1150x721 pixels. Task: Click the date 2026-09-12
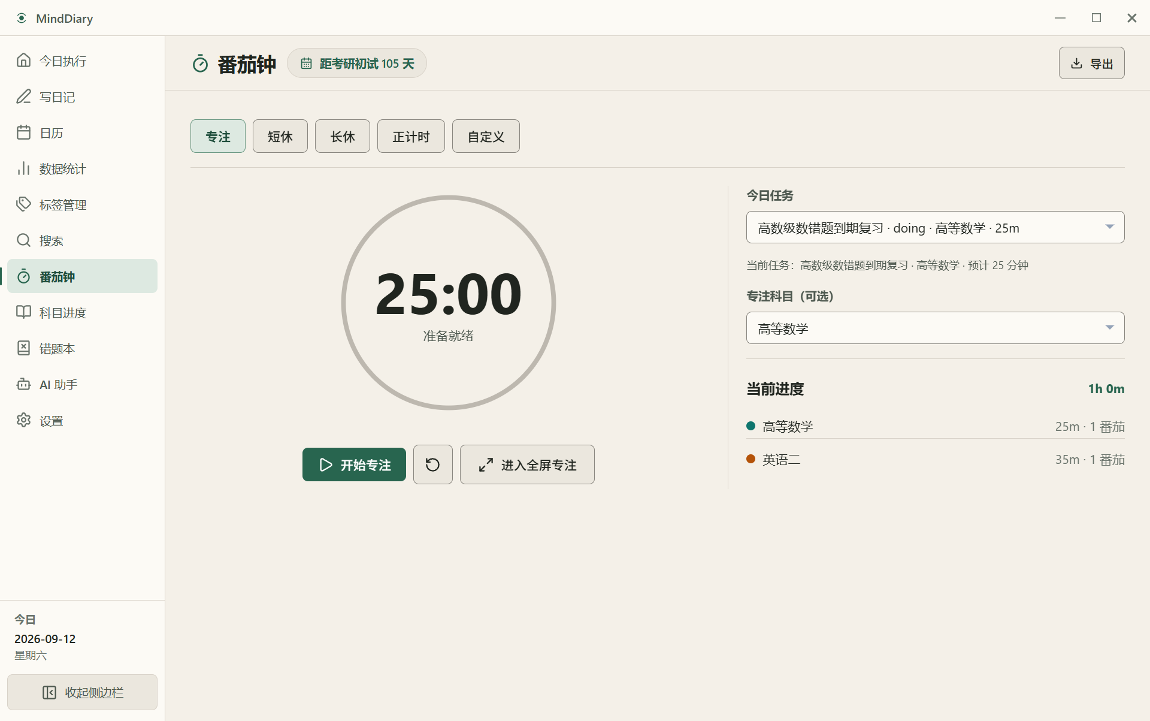pos(45,639)
